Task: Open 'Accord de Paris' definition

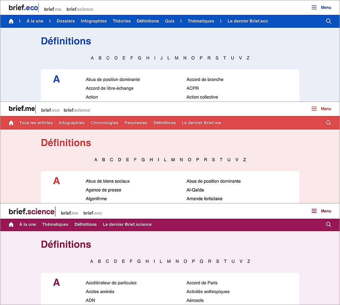Action: pos(202,283)
